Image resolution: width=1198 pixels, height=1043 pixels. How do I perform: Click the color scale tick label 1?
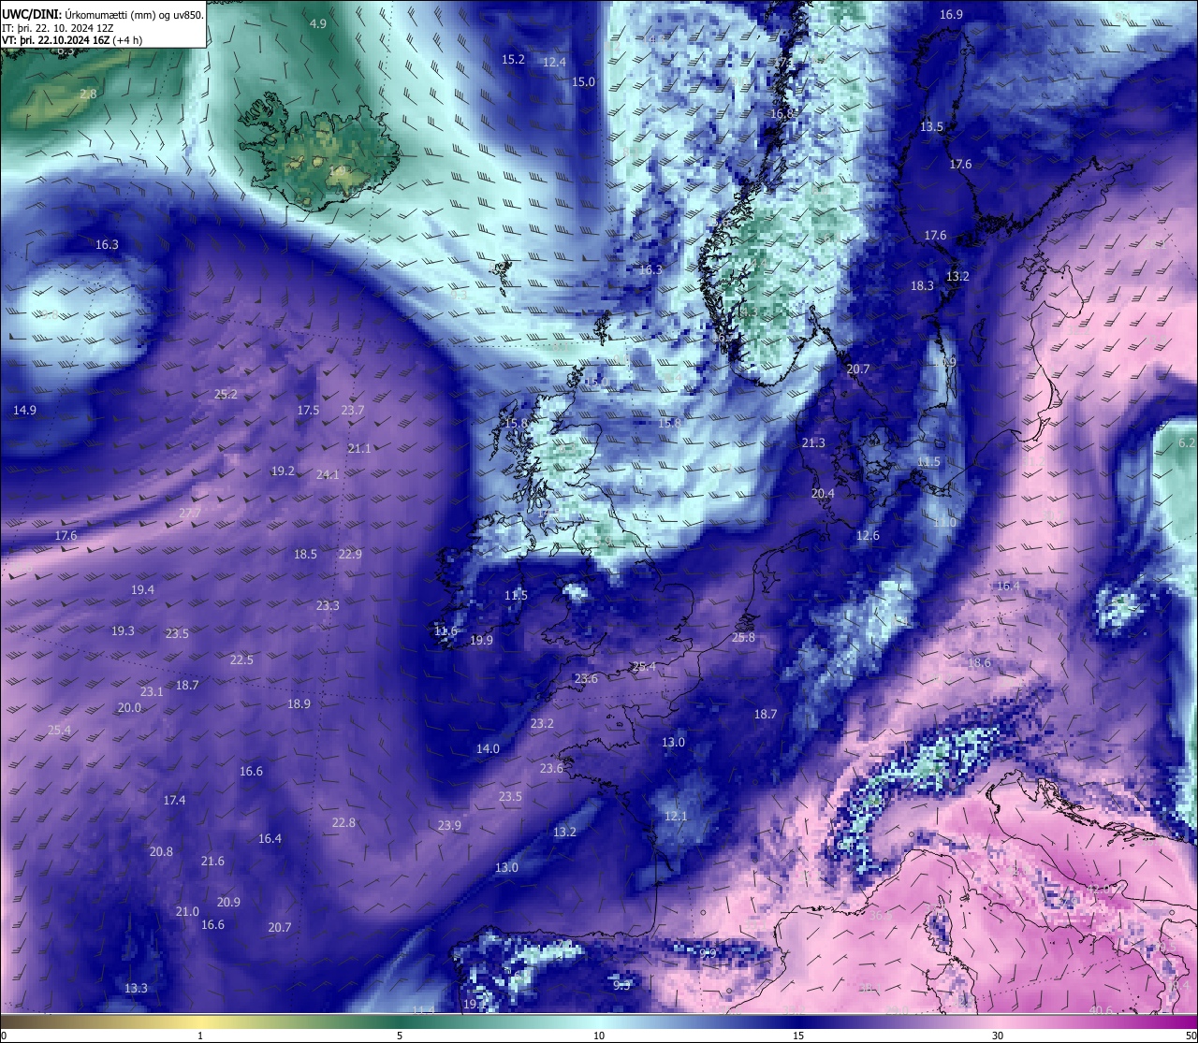(200, 1036)
